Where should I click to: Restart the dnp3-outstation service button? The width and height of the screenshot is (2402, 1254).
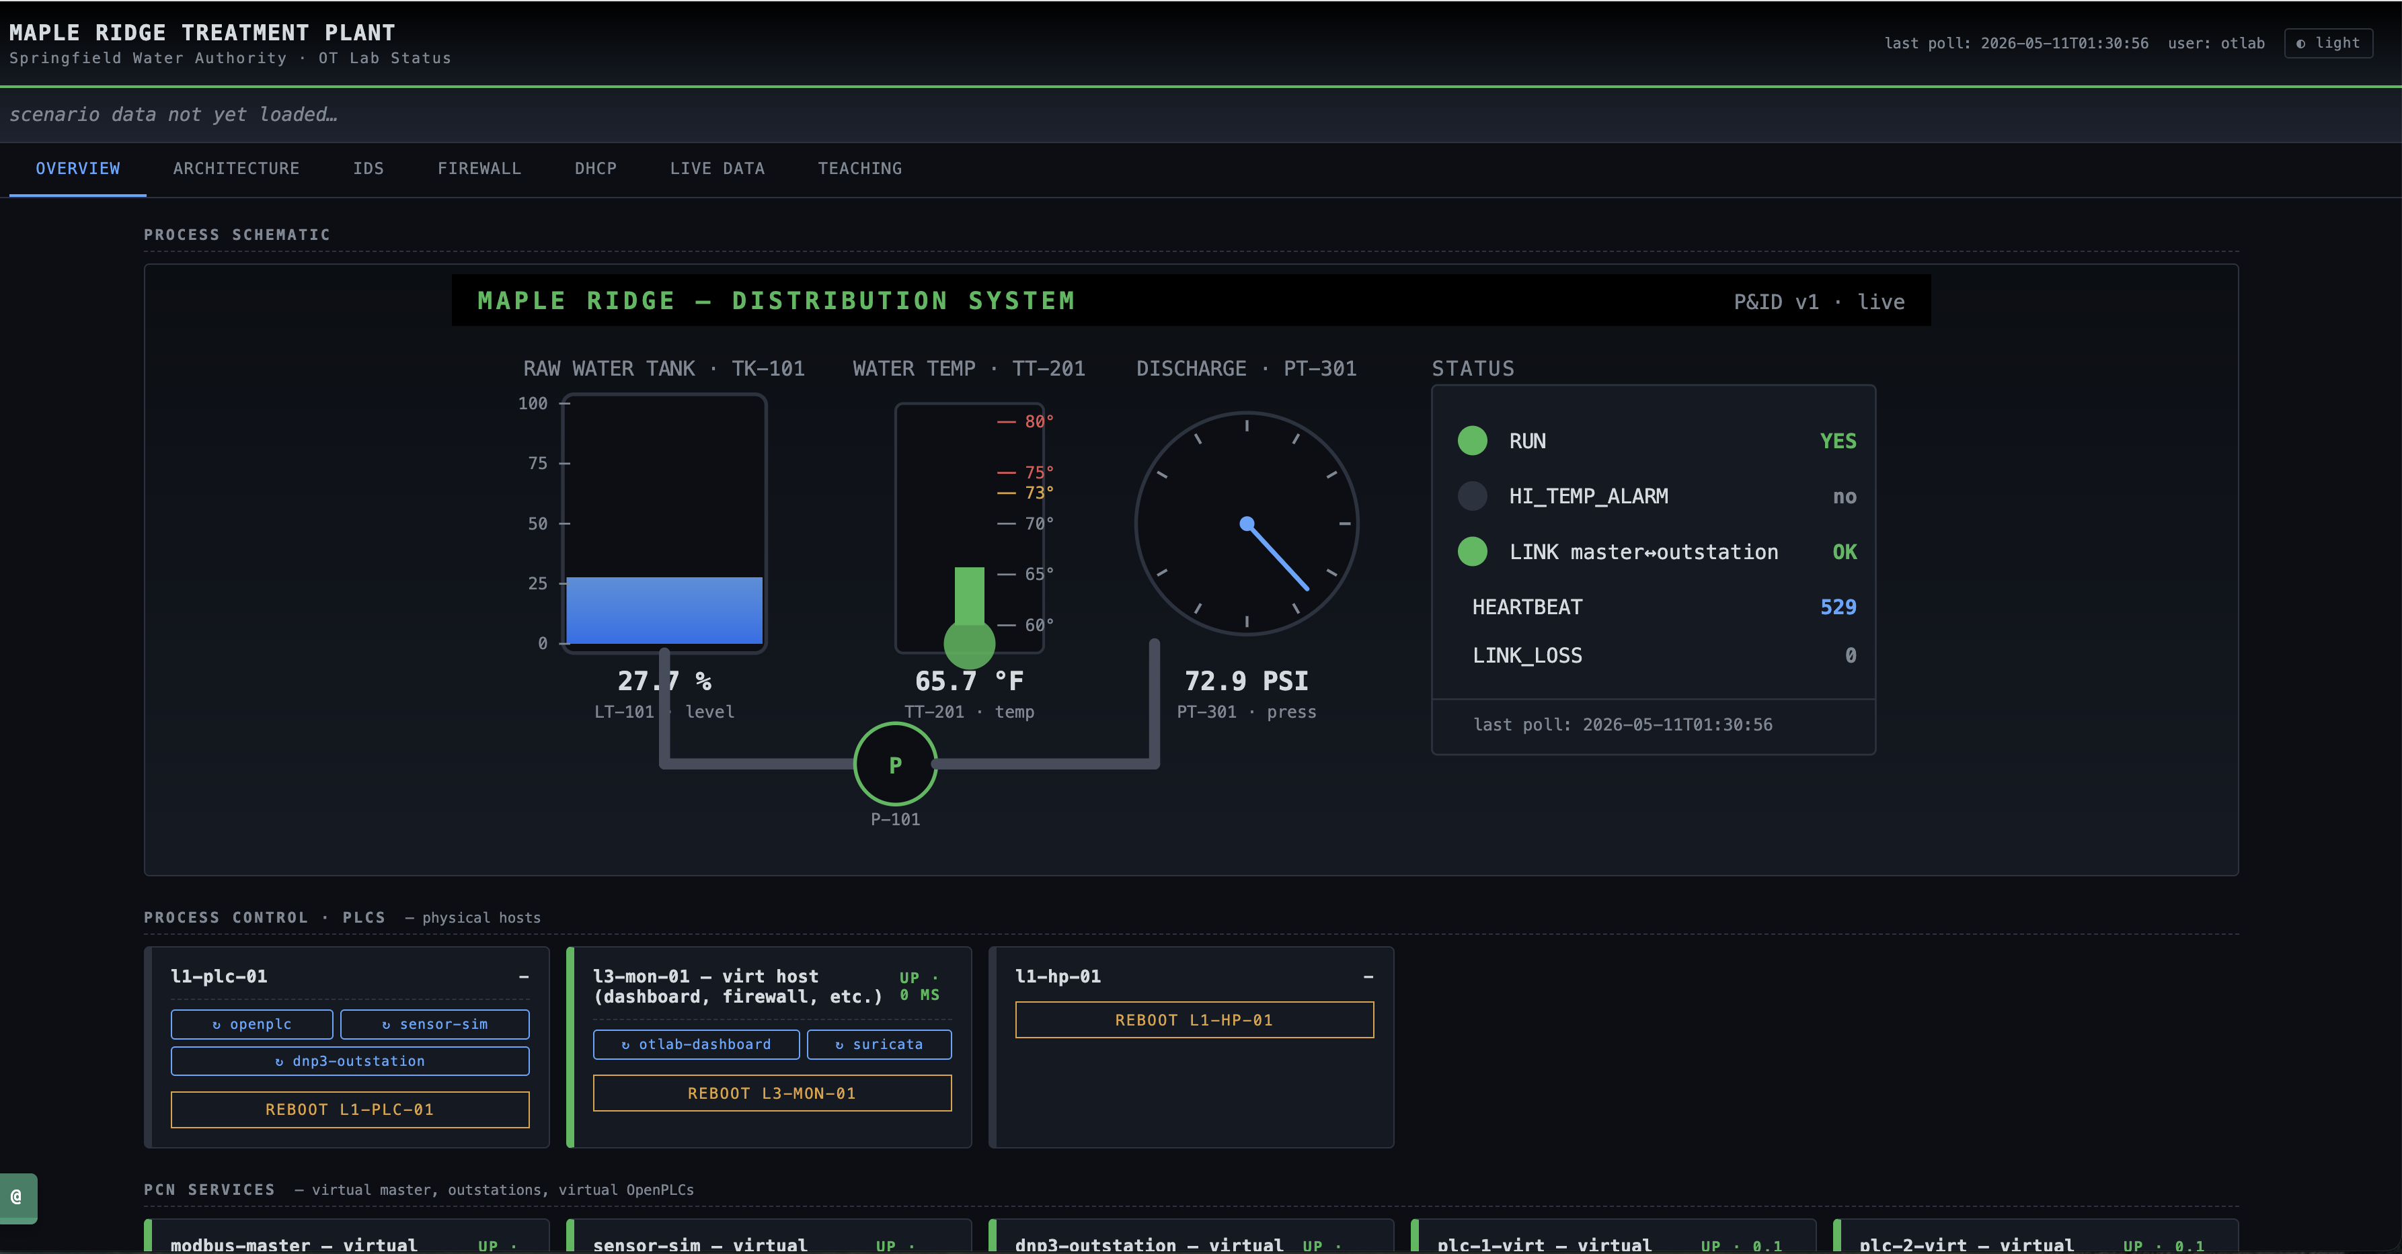350,1061
